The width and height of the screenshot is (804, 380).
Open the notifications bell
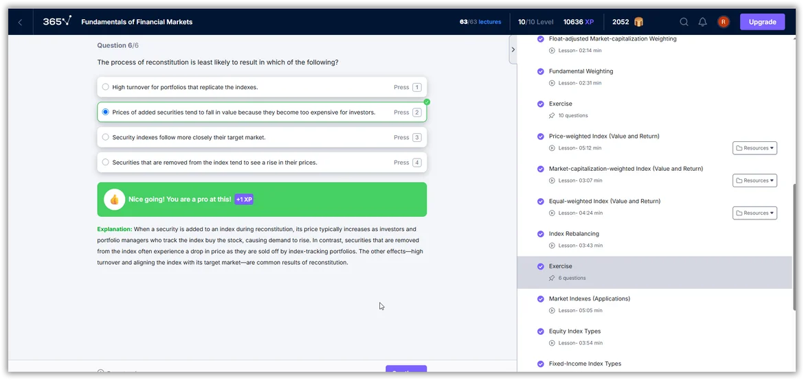tap(702, 22)
